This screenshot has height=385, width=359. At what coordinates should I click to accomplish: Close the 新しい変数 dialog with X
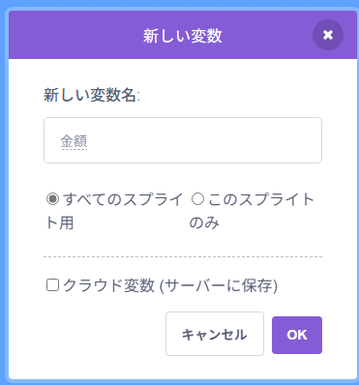click(328, 35)
